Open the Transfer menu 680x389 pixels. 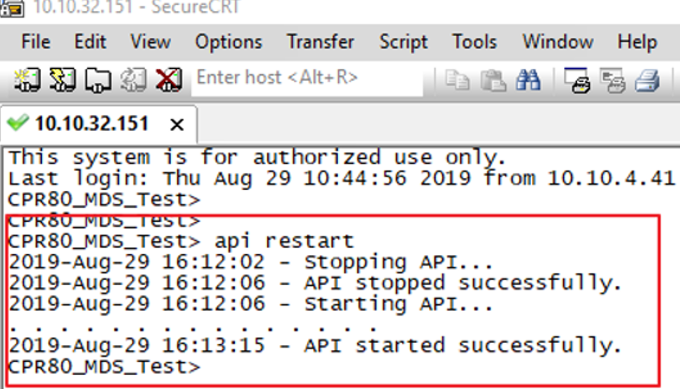coord(320,42)
